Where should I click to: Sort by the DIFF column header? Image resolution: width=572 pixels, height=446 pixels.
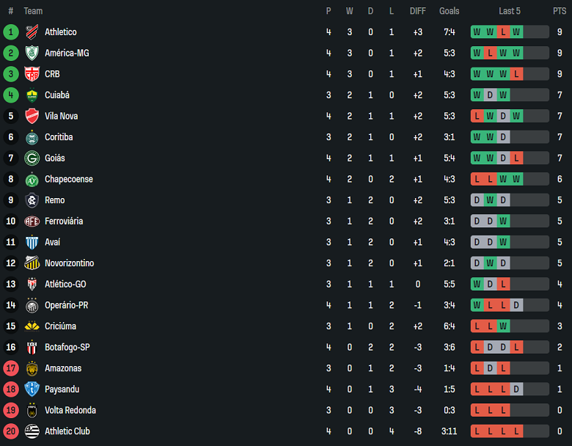pos(418,11)
